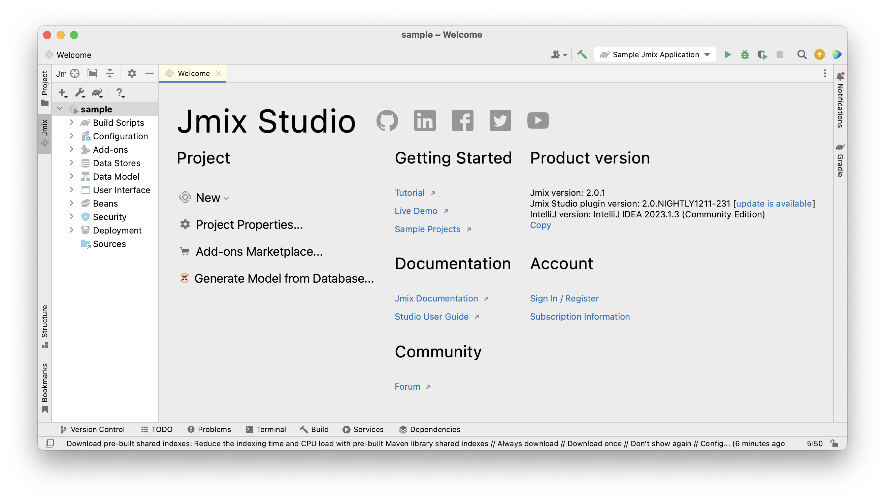Viewport: 885px width, 500px height.
Task: Open the Problems tool window
Action: coord(209,430)
